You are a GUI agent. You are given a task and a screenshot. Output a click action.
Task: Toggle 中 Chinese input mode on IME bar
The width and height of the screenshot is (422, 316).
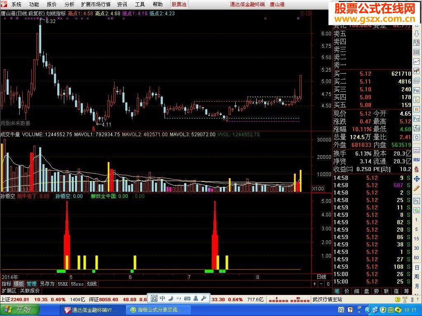click(162, 299)
